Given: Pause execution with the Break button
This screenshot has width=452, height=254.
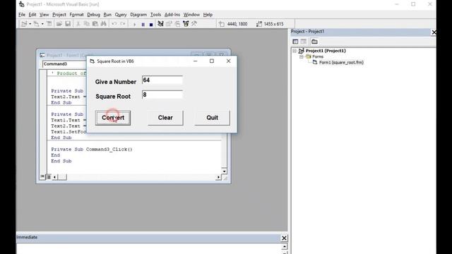Looking at the screenshot, I should (143, 25).
